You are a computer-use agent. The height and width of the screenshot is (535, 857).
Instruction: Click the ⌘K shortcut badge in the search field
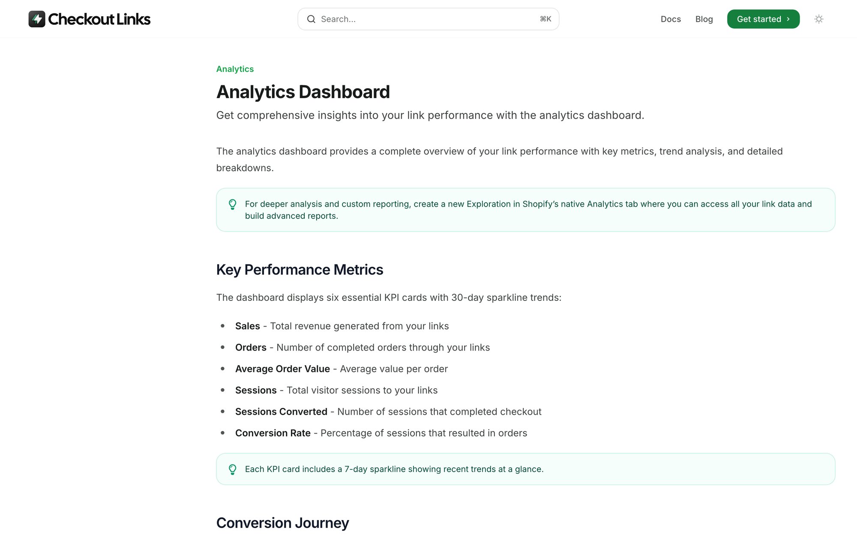[x=545, y=19]
